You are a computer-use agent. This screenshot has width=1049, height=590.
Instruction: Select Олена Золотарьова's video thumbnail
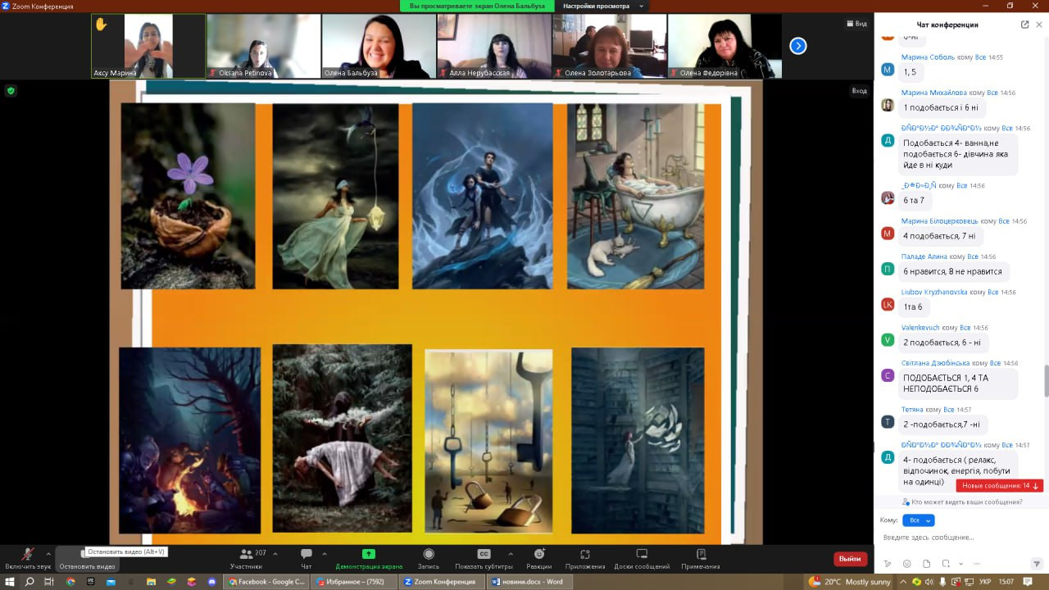pyautogui.click(x=609, y=46)
